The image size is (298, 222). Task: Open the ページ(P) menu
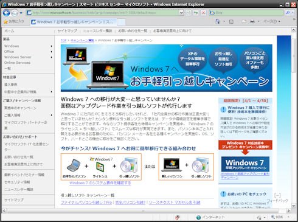tap(271, 21)
